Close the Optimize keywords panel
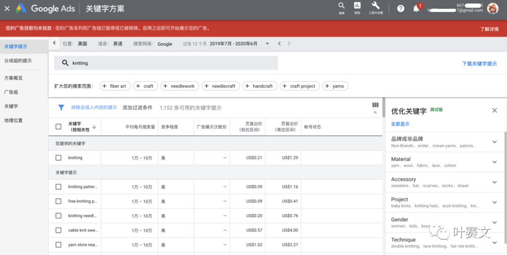507x255 pixels. (494, 110)
